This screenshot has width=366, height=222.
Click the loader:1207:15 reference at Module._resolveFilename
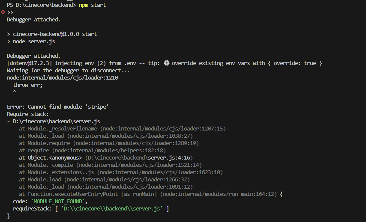pos(163,129)
